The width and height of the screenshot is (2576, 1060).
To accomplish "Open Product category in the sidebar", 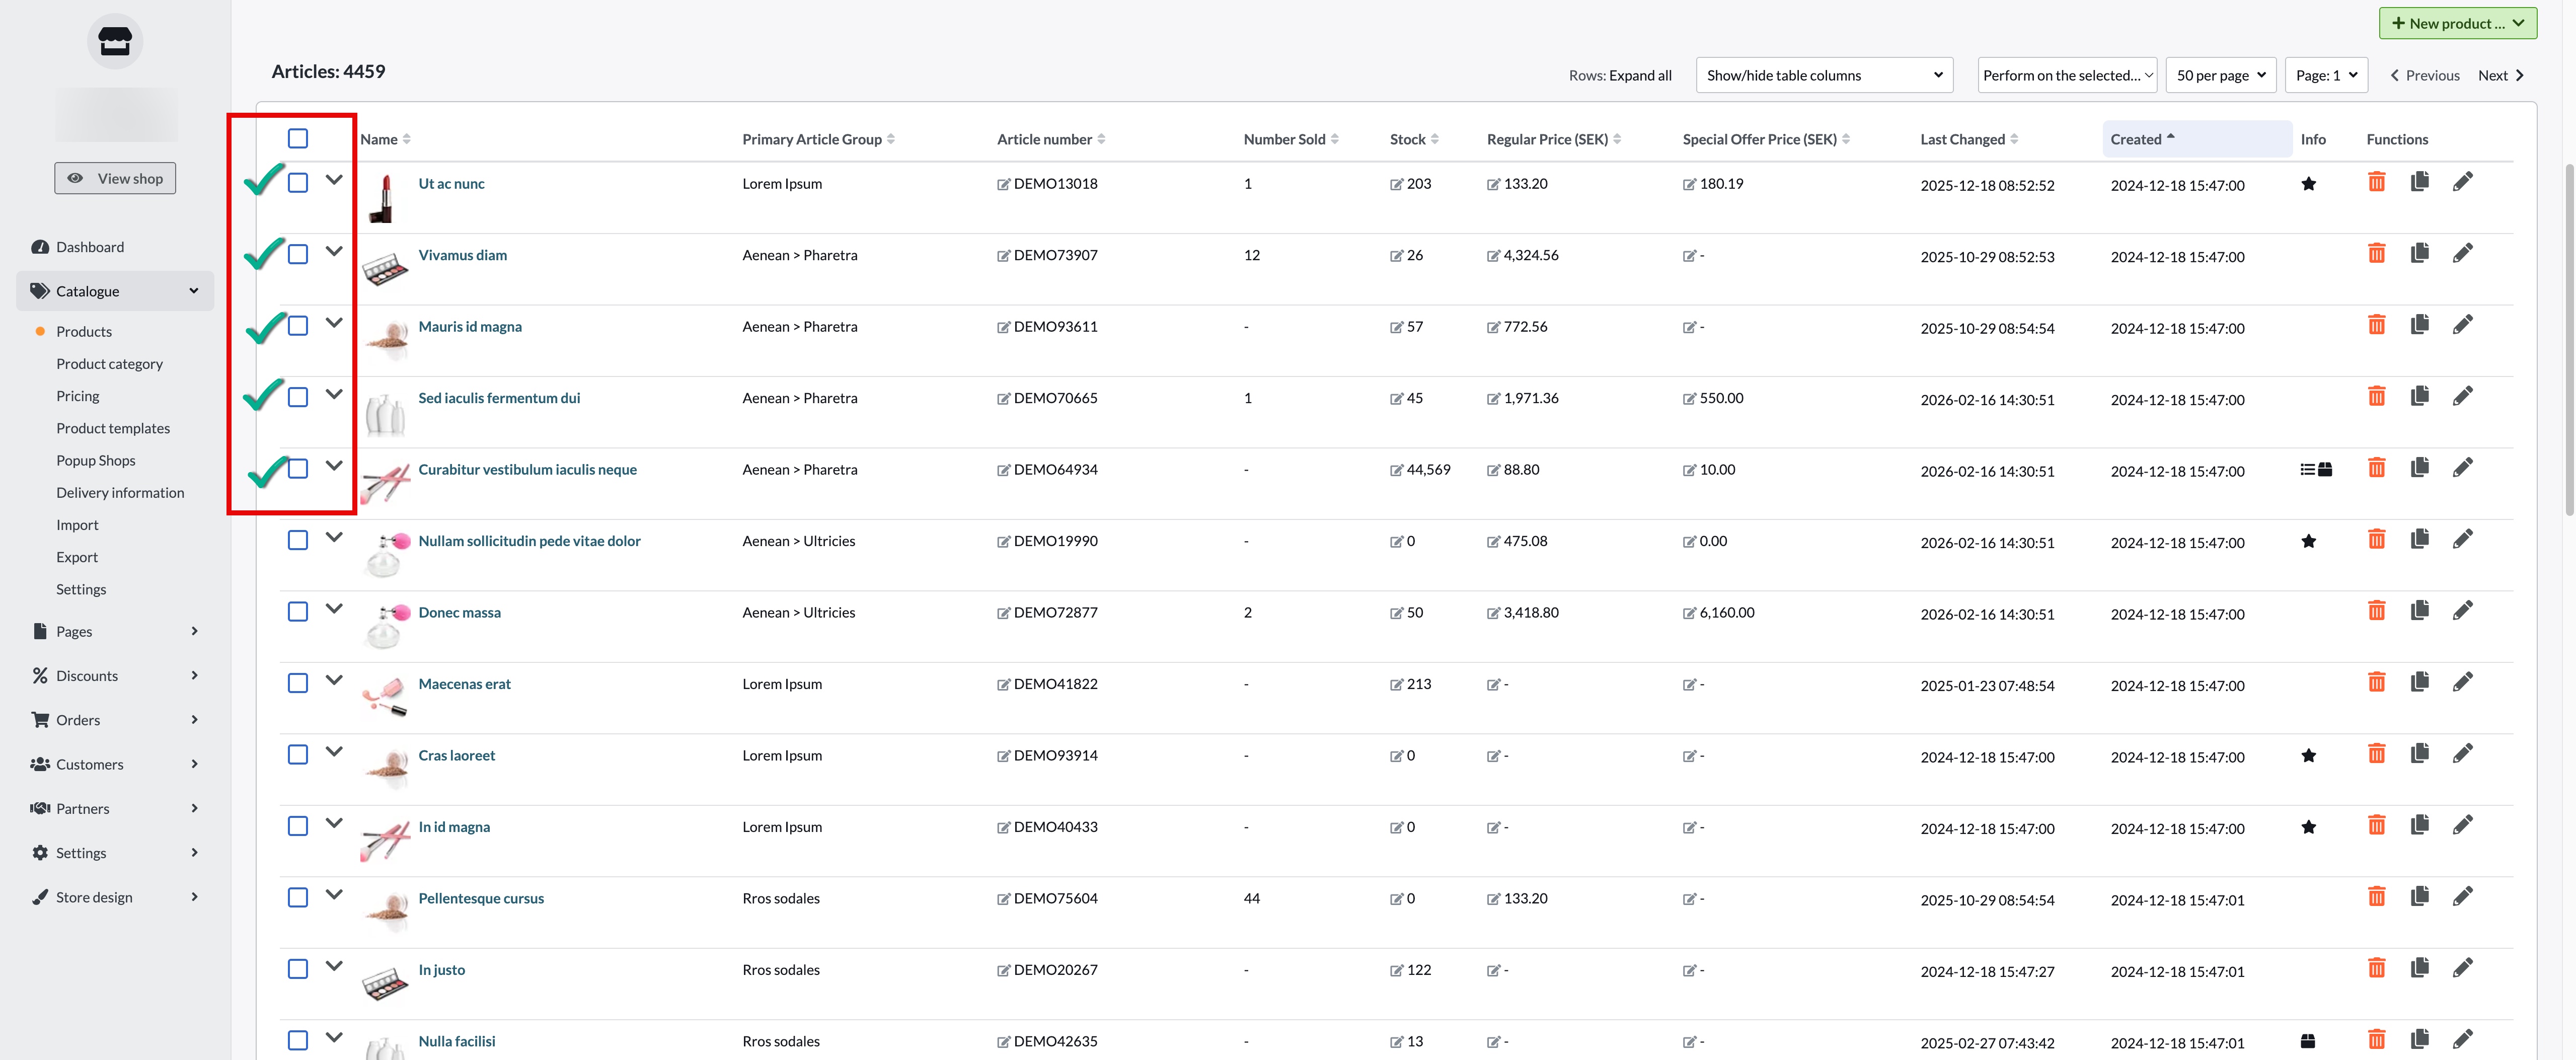I will [109, 364].
